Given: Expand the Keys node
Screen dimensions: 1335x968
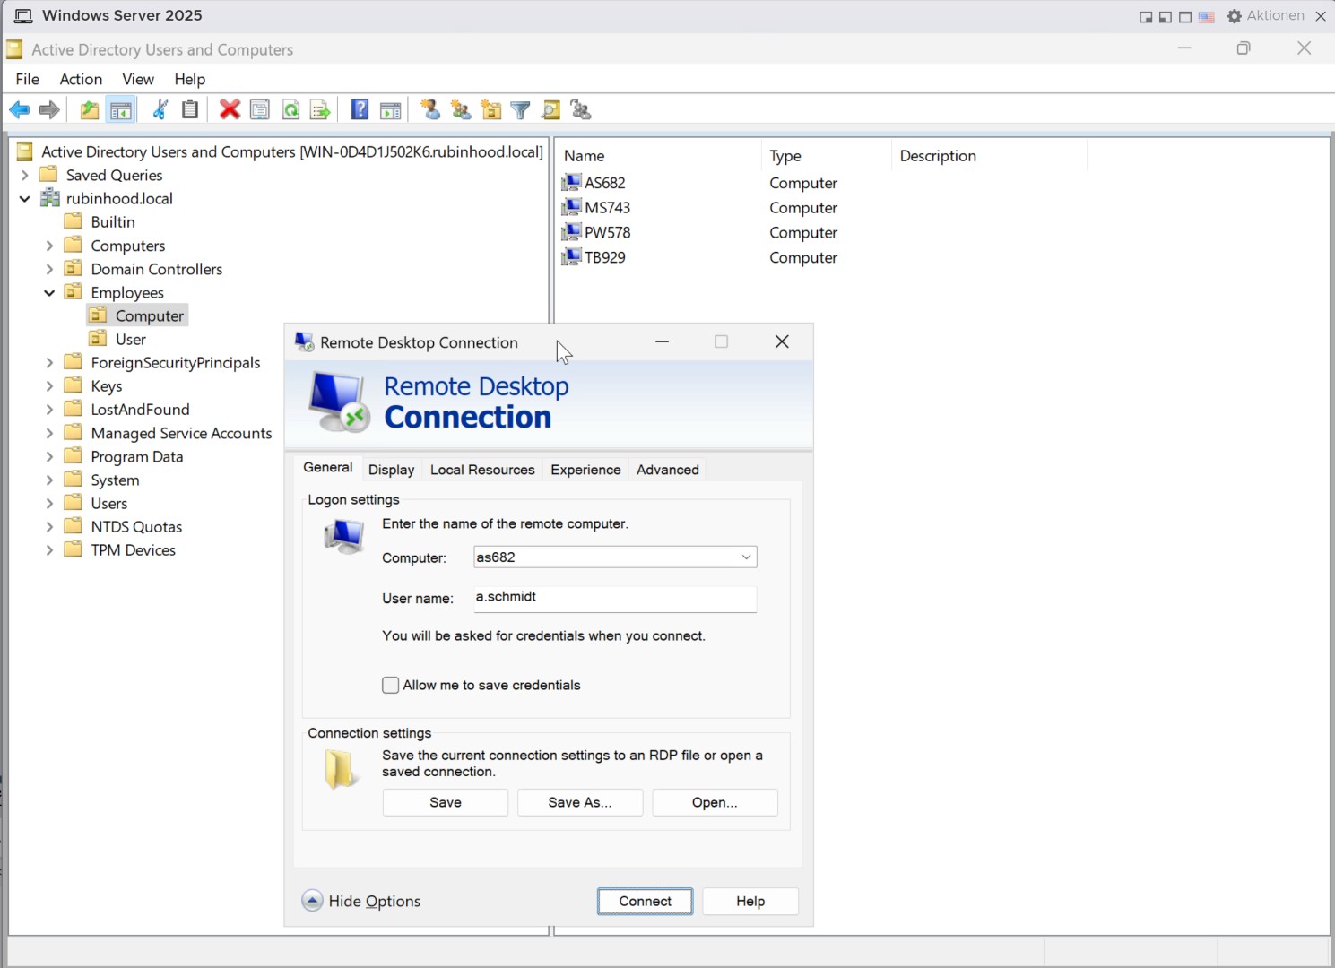Looking at the screenshot, I should (49, 385).
